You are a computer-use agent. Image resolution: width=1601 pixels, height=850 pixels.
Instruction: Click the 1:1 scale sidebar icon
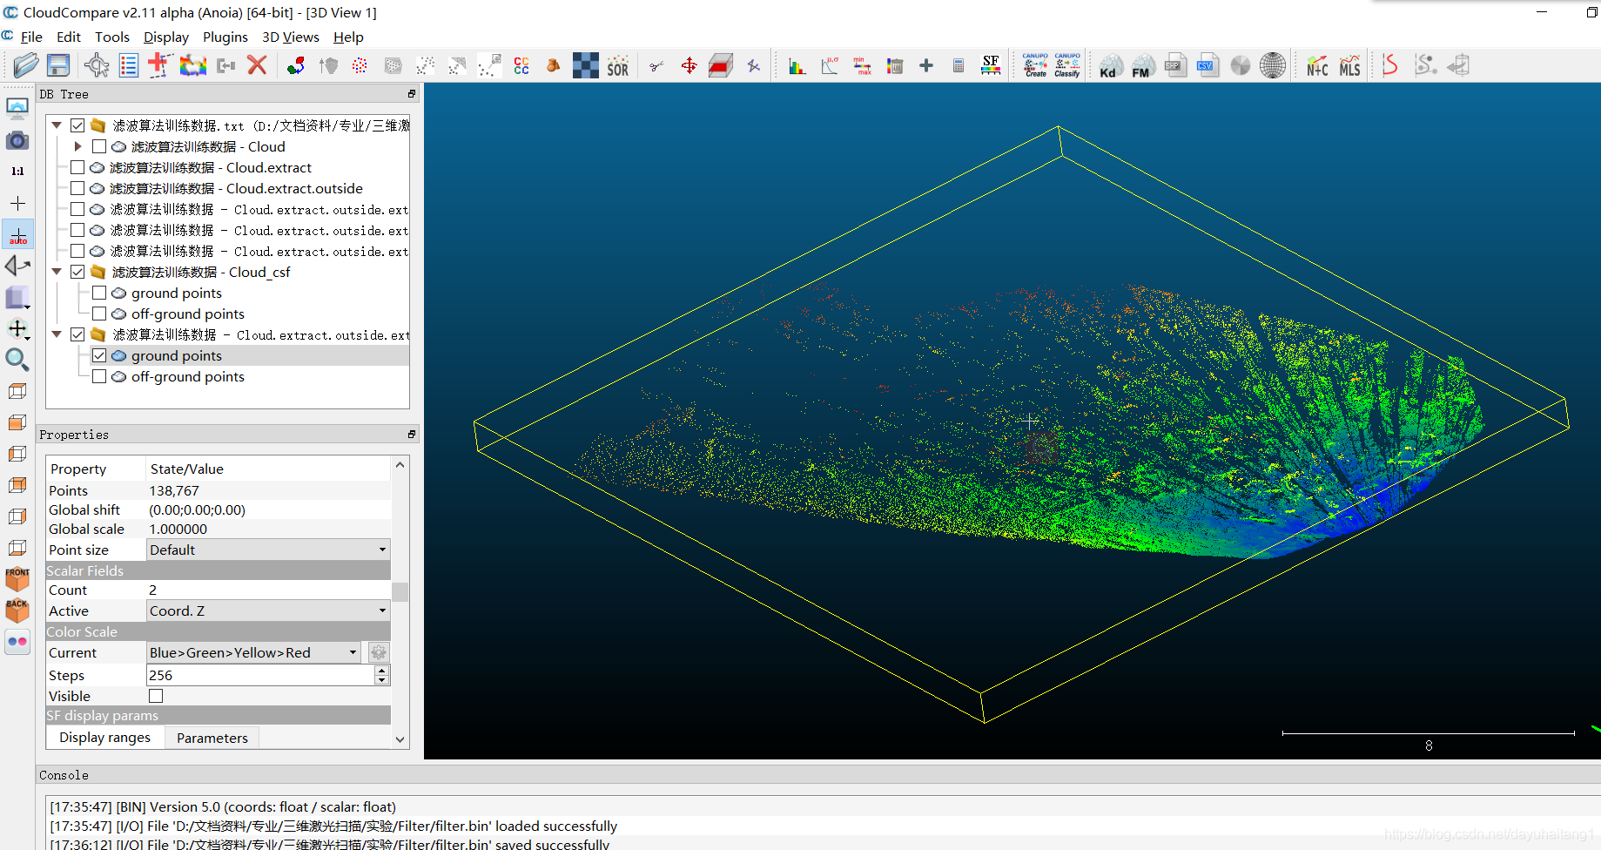click(17, 172)
